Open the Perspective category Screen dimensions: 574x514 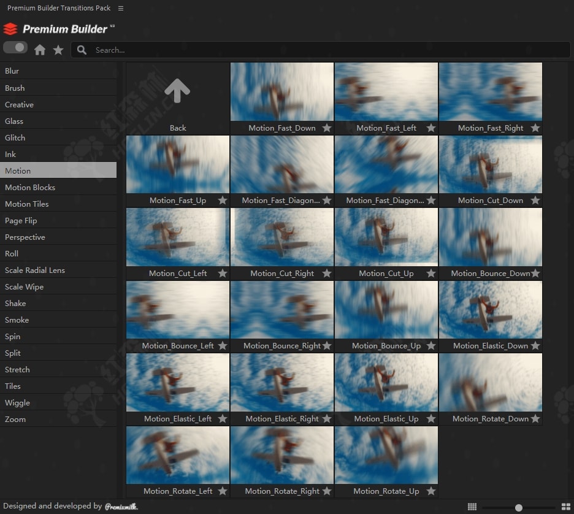click(x=58, y=237)
